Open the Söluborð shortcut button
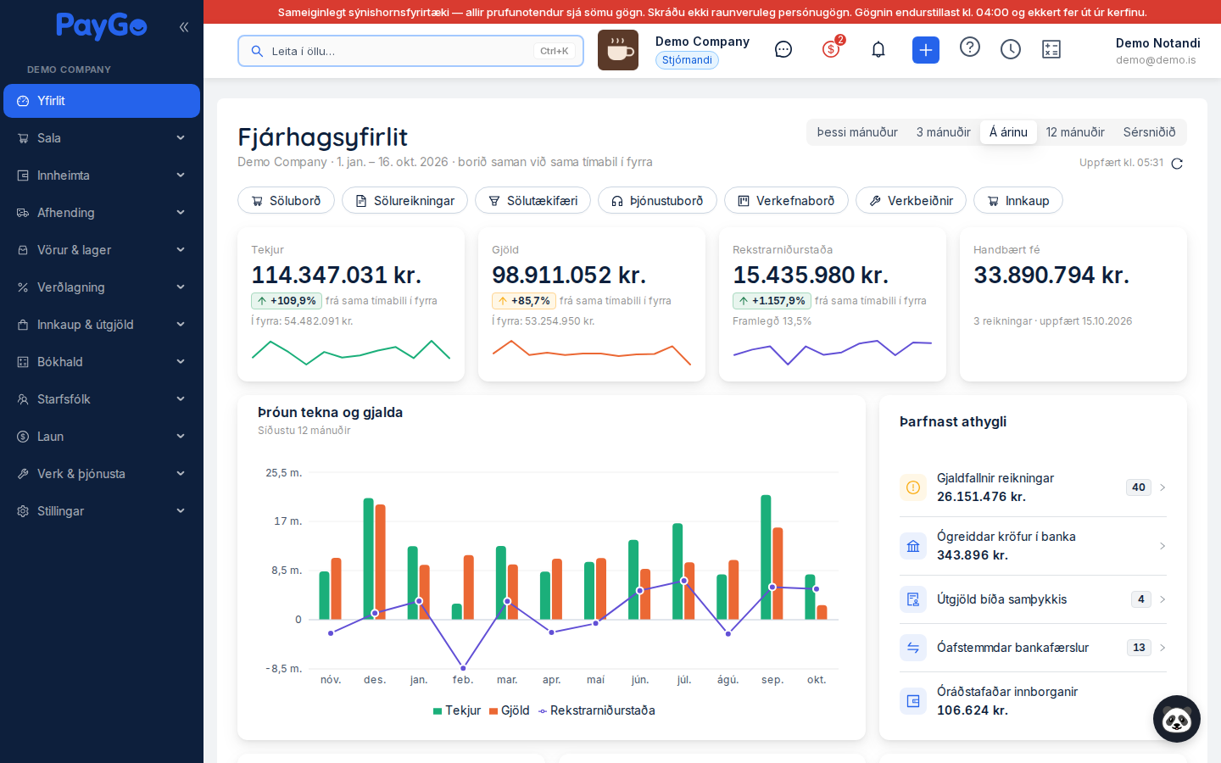 (286, 201)
